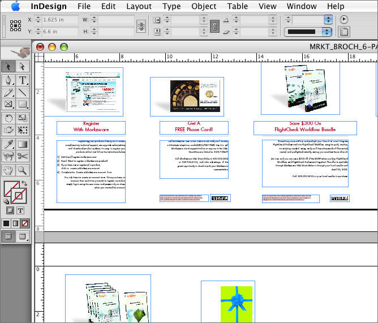
Task: Click the Default Fill and Stroke icon
Action: (x=6, y=201)
